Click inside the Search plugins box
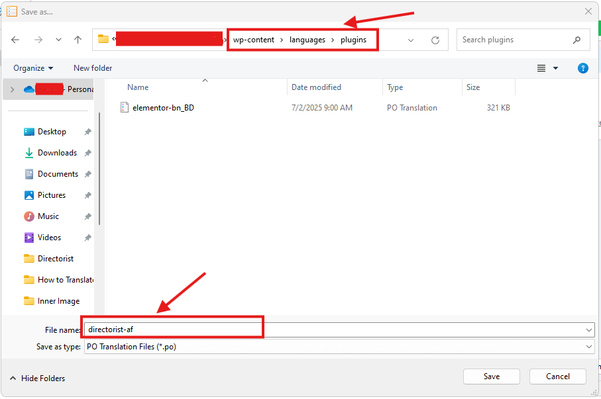 click(x=517, y=40)
